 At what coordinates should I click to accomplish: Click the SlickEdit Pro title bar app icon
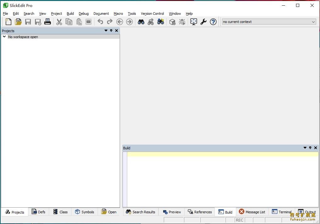click(5, 5)
